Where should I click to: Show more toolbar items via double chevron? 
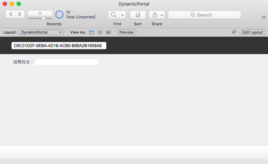click(264, 17)
